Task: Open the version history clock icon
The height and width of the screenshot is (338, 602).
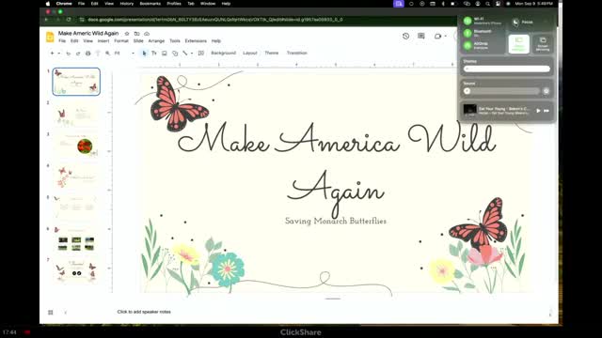Action: (405, 36)
